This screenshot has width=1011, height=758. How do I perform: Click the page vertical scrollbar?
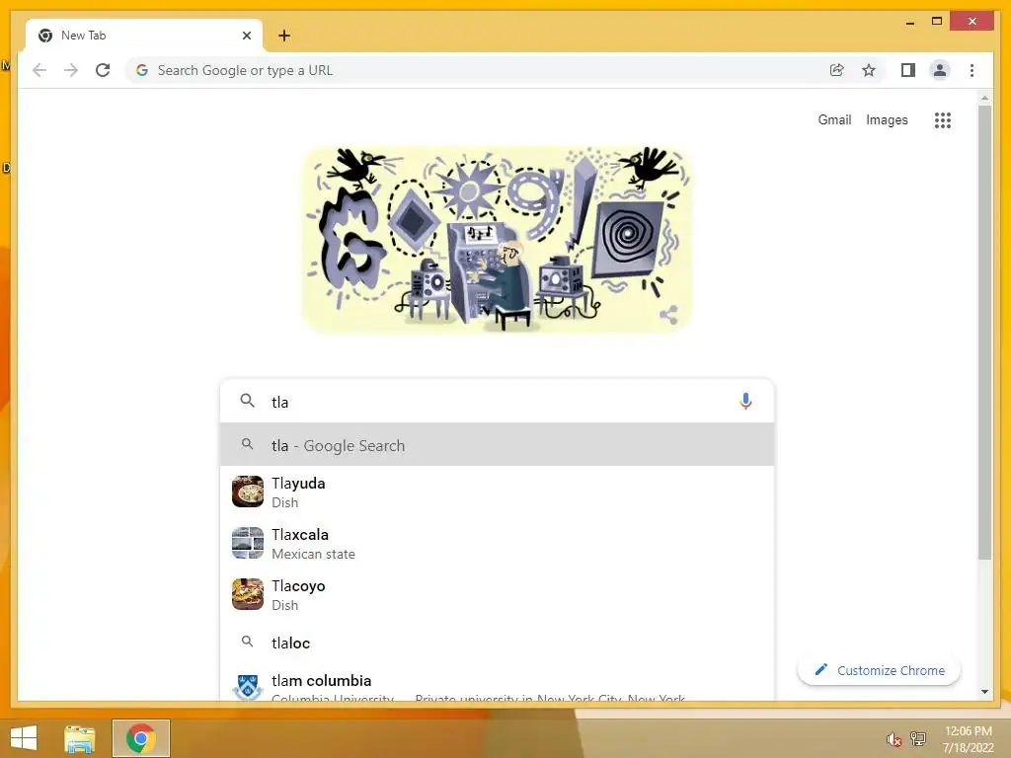coord(984,332)
